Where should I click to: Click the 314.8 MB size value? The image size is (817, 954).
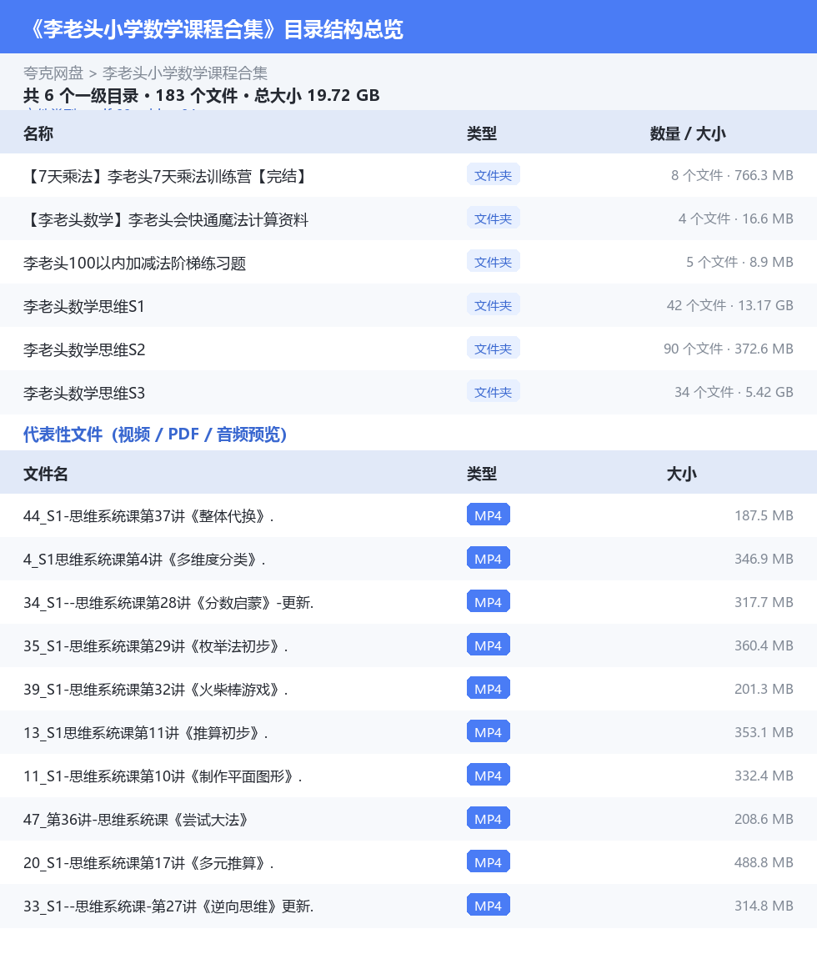(x=764, y=906)
